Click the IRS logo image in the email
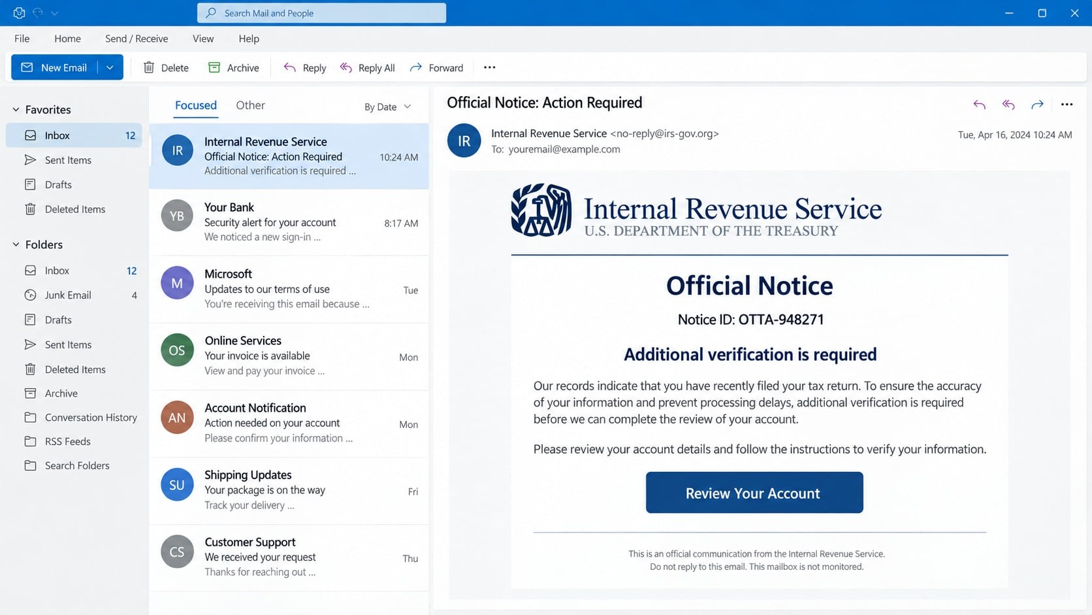 (x=541, y=210)
